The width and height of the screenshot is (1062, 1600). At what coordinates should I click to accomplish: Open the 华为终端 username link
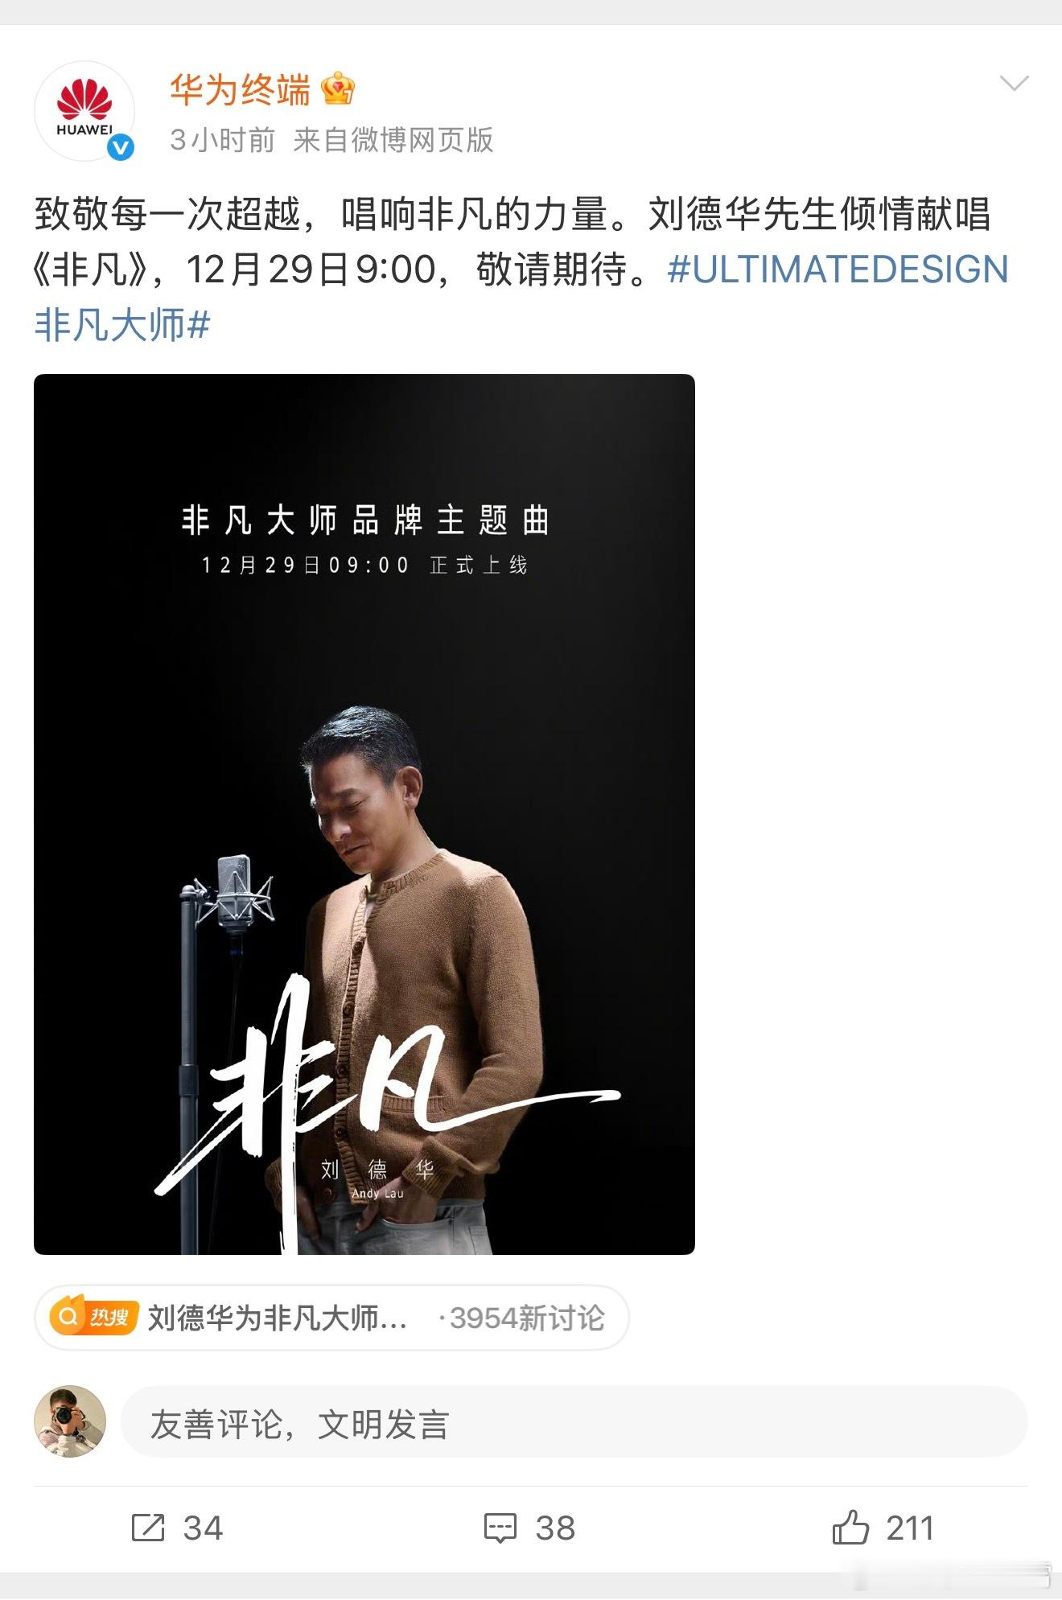click(240, 89)
